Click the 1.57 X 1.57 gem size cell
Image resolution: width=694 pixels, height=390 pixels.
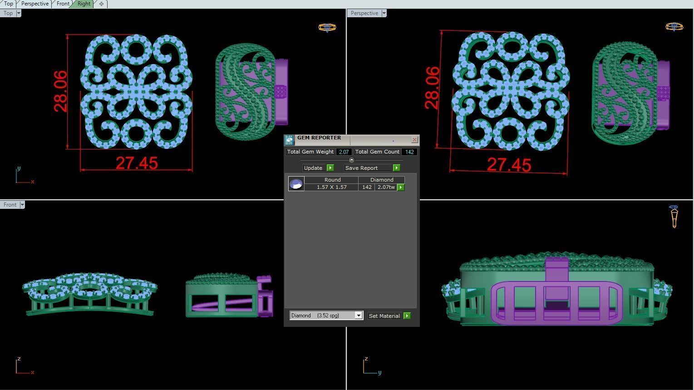point(331,187)
